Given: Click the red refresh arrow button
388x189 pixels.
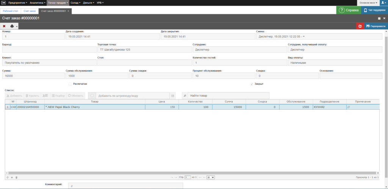Looking at the screenshot, I should point(360,26).
